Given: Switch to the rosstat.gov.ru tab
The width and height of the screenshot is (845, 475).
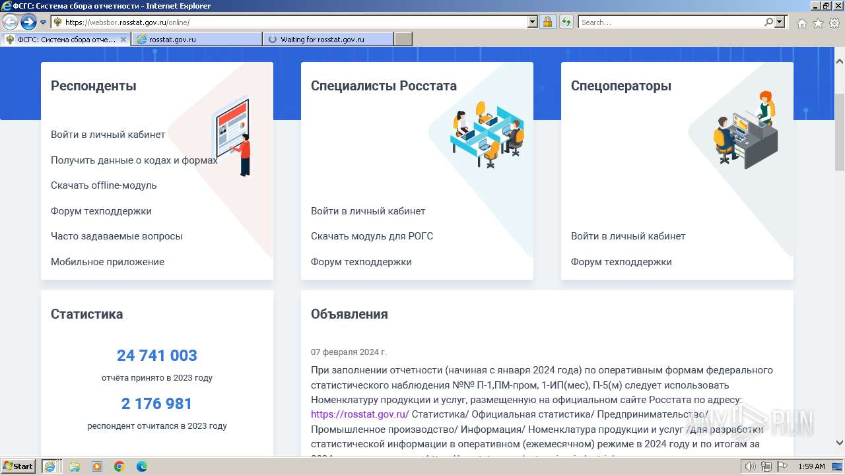Looking at the screenshot, I should tap(197, 40).
